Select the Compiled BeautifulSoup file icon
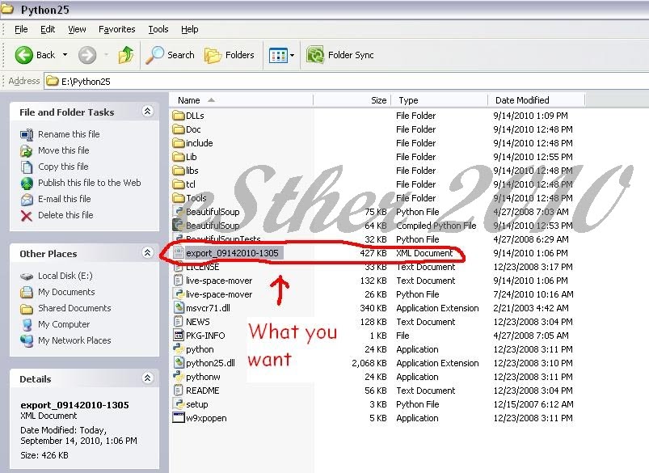The height and width of the screenshot is (473, 649). coord(179,226)
